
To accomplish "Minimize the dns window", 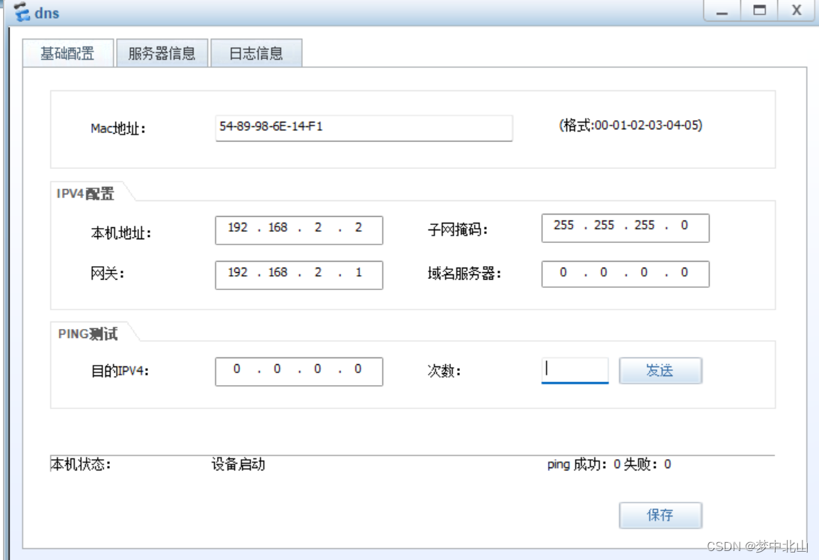I will pos(722,10).
